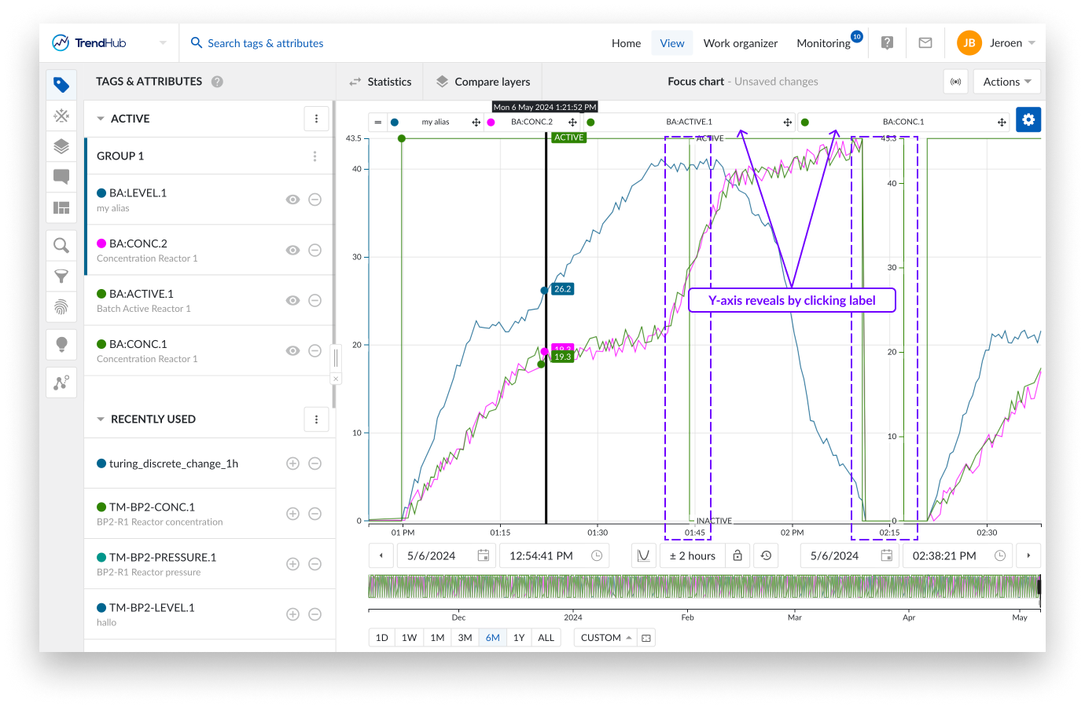Open the Actions dropdown menu
Screen dimensions: 1085x707
1006,82
